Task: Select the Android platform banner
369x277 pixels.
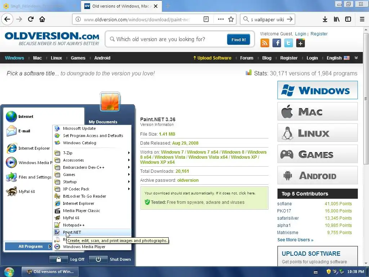Action: pos(317,175)
